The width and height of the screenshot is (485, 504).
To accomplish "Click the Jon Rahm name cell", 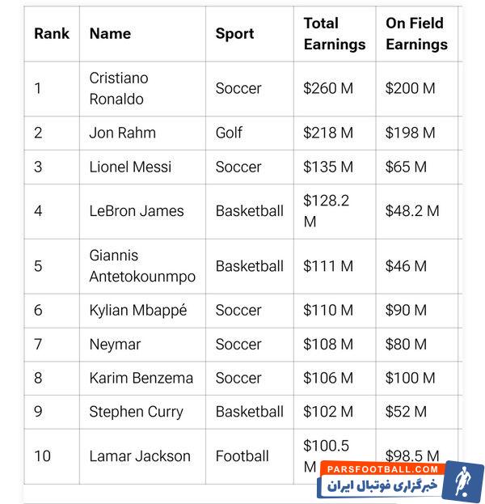I will tap(122, 133).
